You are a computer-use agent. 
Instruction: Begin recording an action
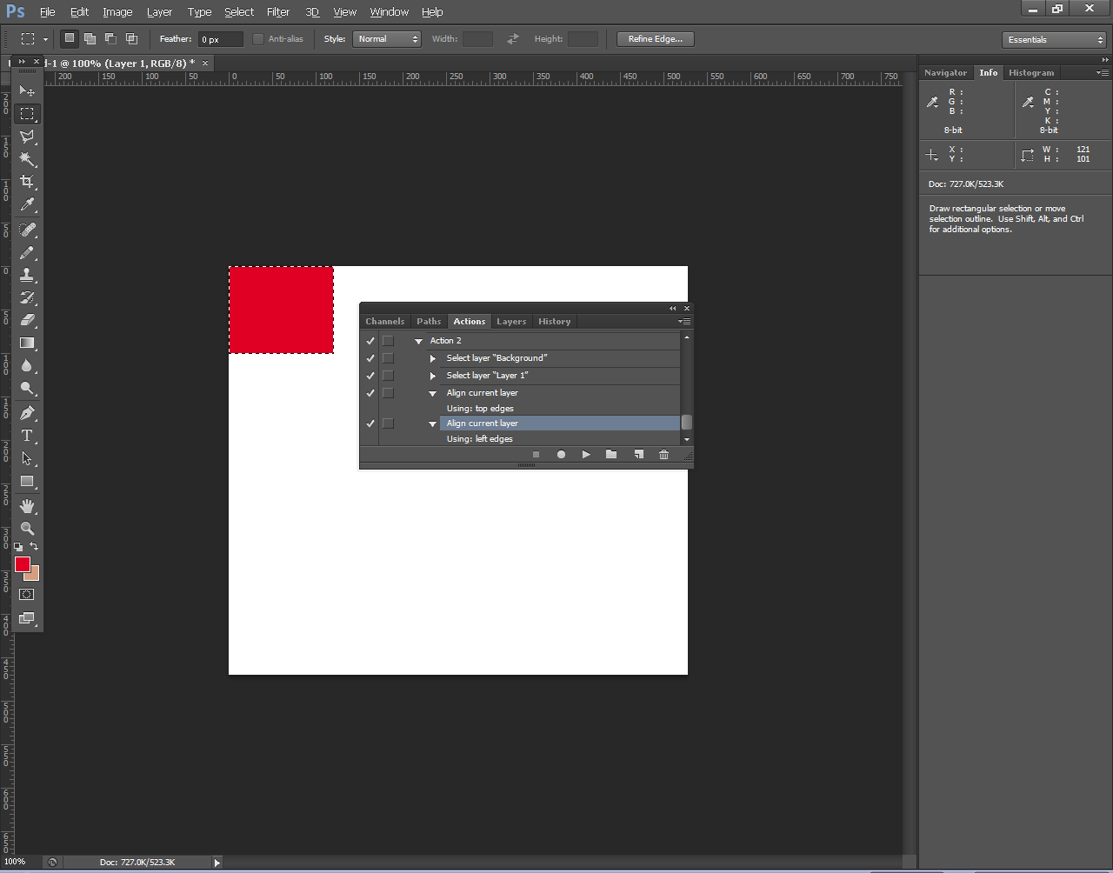561,455
